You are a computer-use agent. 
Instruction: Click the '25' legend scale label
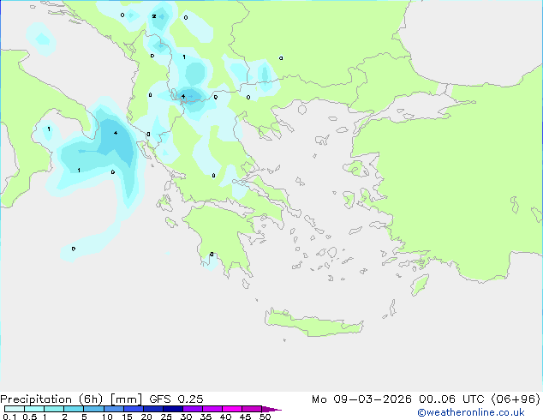point(166,417)
